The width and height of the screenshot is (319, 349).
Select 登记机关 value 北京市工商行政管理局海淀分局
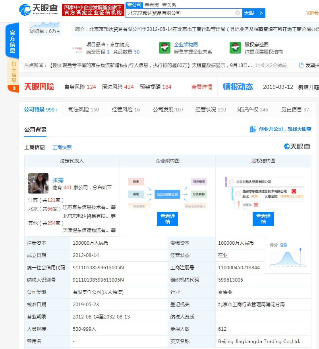coord(251,305)
